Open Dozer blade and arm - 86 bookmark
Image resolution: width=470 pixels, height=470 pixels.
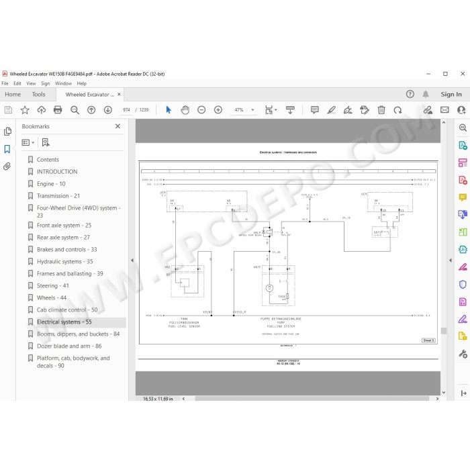[69, 346]
